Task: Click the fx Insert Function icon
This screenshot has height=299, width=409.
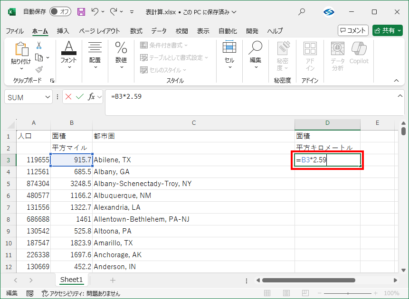Action: [x=91, y=97]
